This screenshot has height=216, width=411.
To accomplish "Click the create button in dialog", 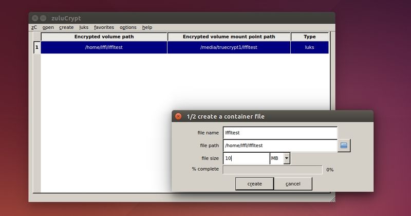I will click(x=254, y=184).
